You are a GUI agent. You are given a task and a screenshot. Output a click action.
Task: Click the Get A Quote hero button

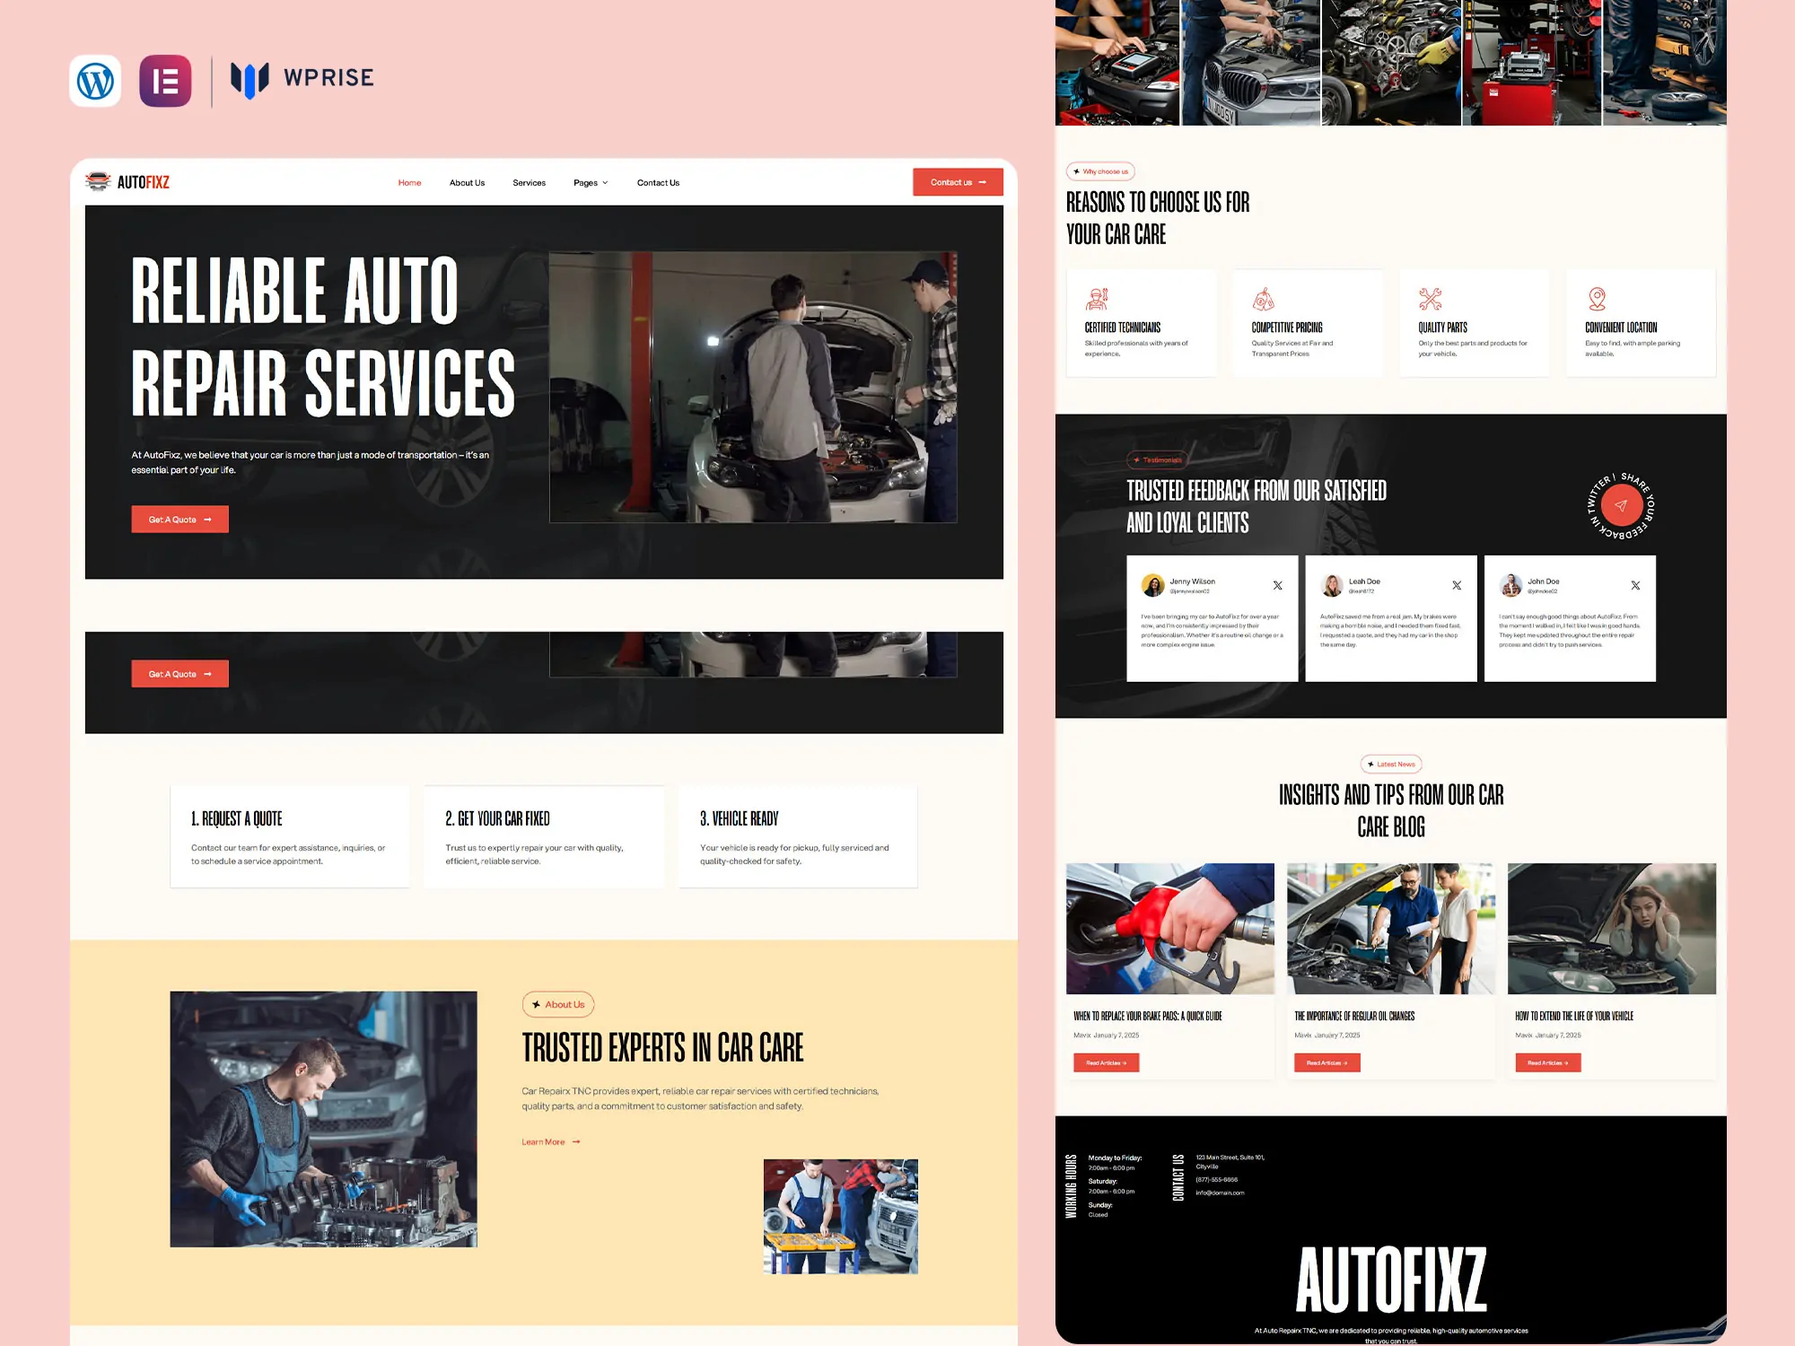(179, 519)
